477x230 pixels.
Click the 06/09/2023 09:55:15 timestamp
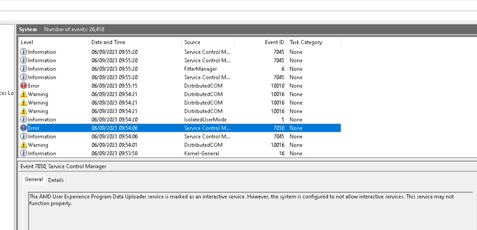coord(115,86)
